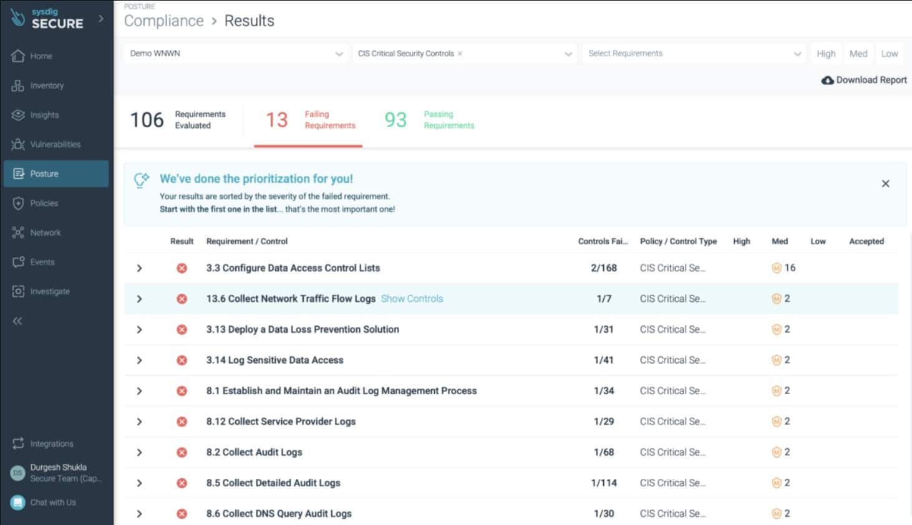
Task: Go to the Vulnerabilities section
Action: tap(55, 144)
